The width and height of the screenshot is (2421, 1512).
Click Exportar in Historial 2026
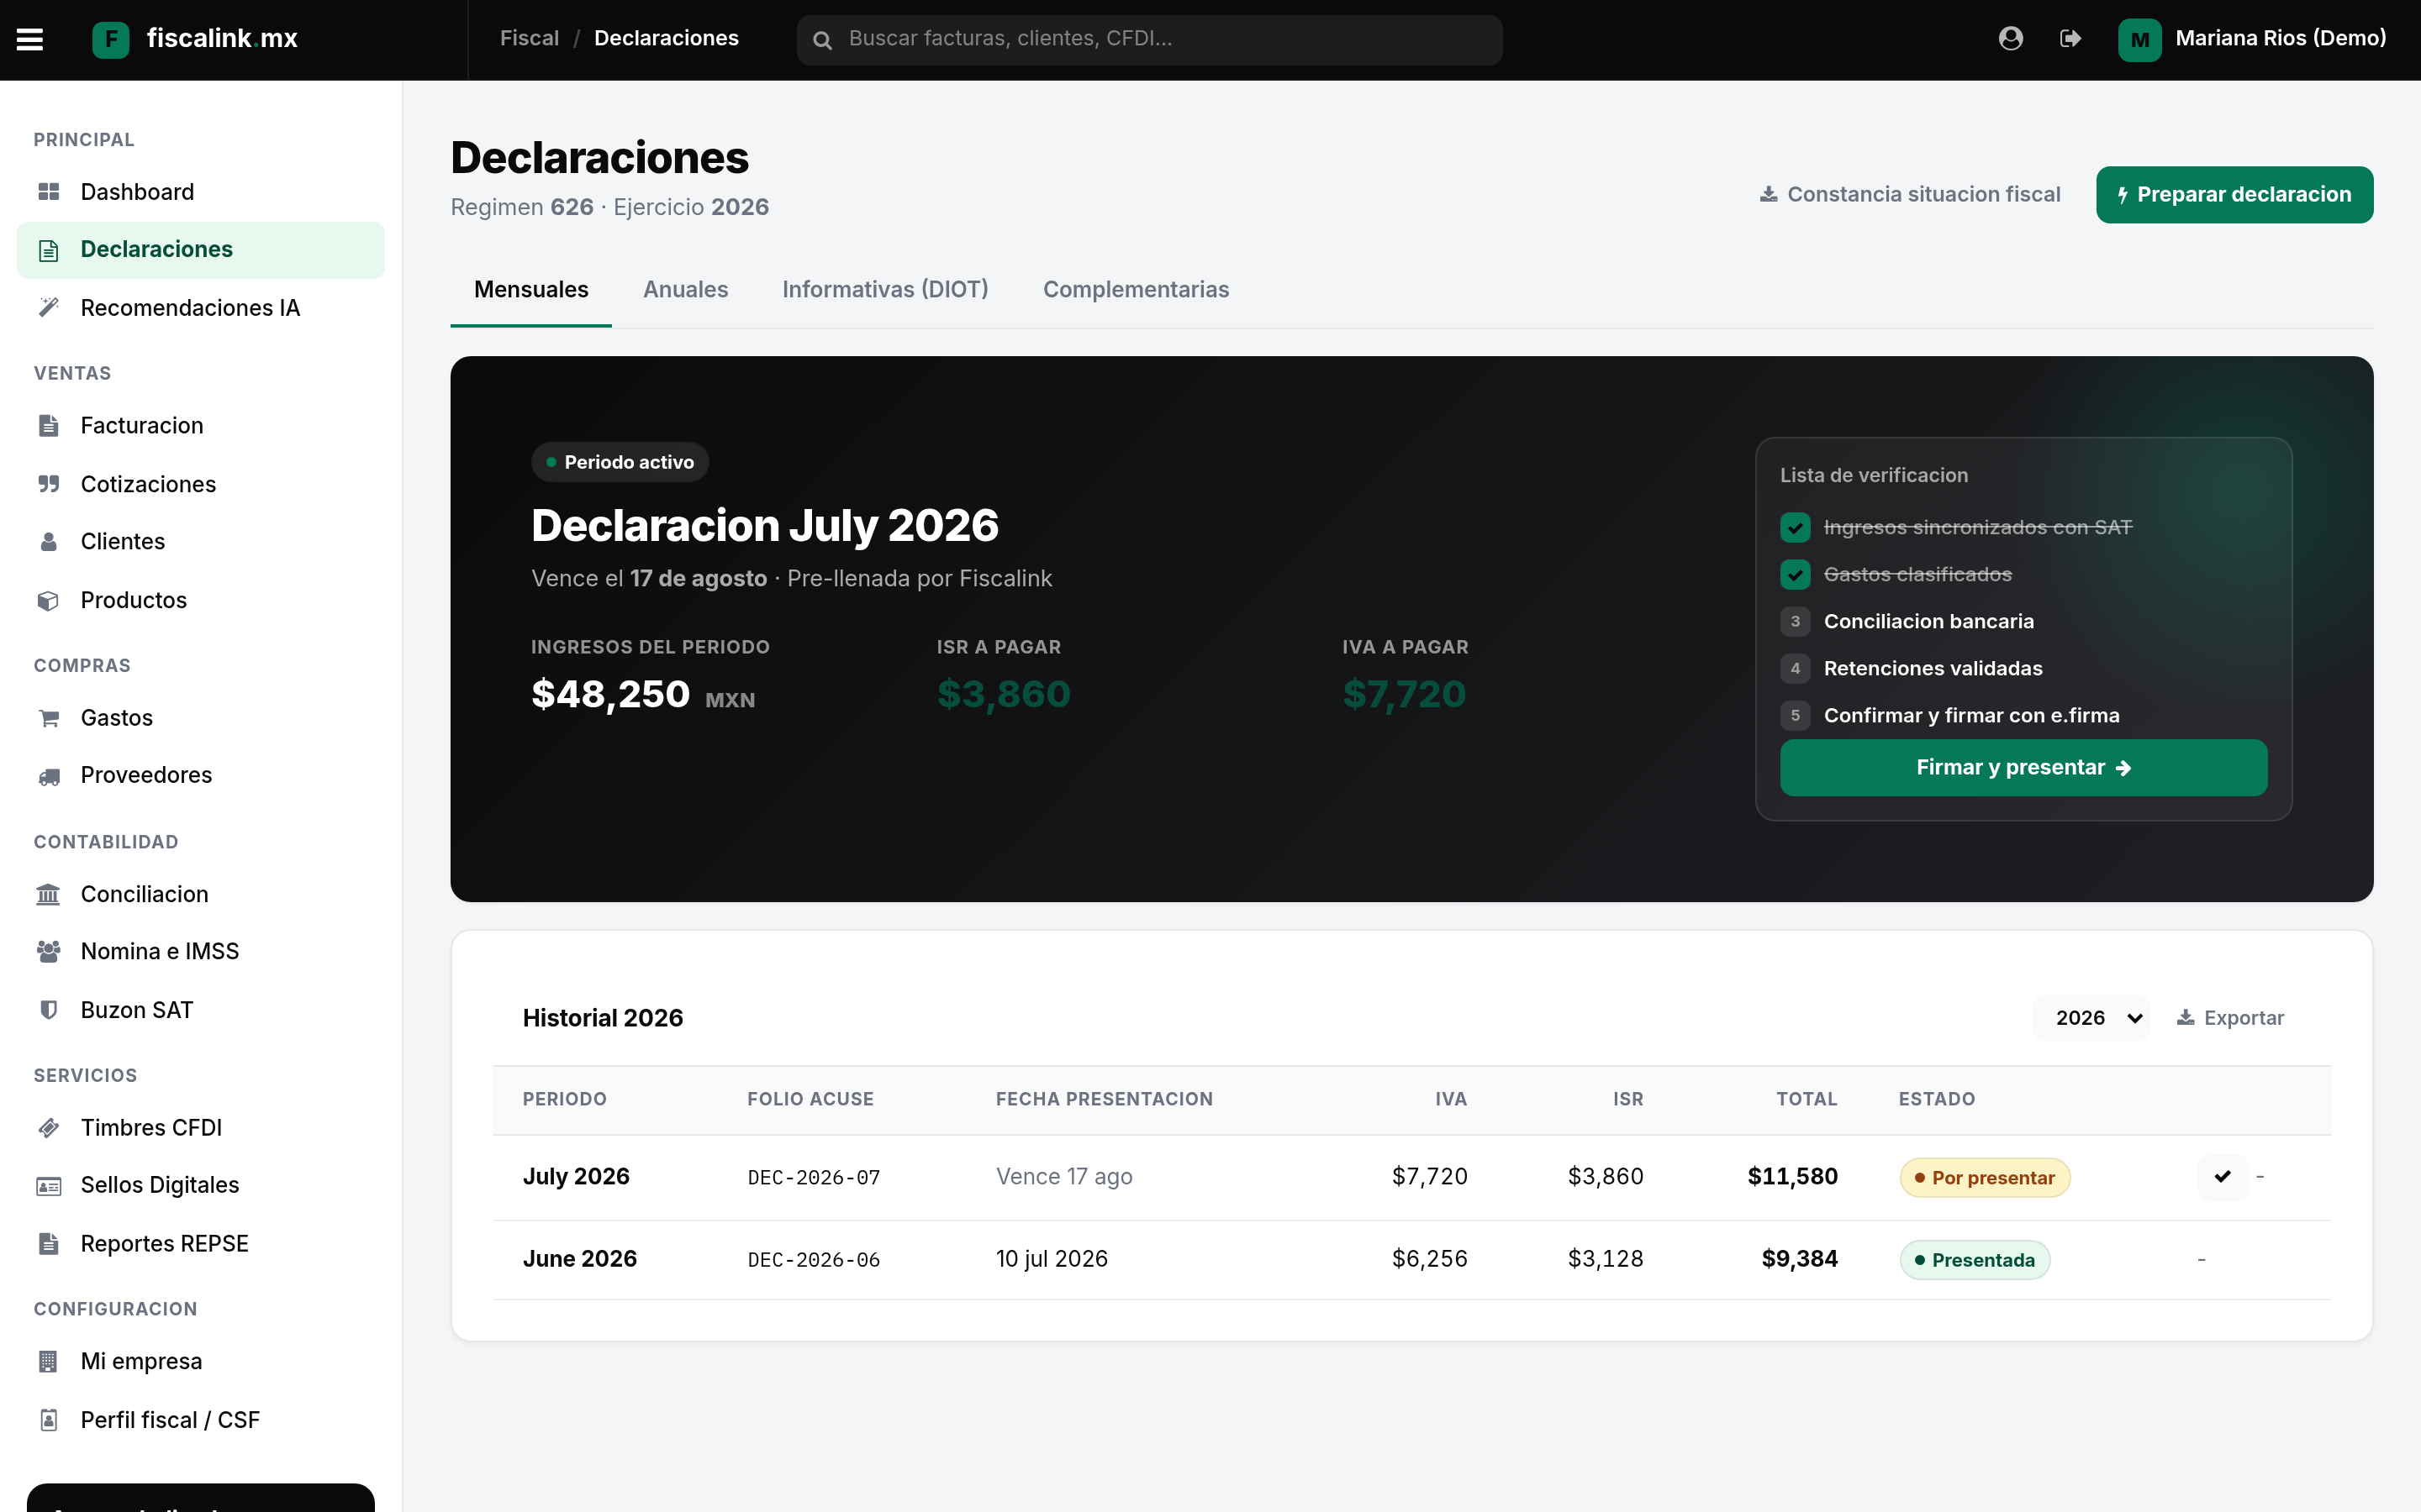click(2231, 1018)
